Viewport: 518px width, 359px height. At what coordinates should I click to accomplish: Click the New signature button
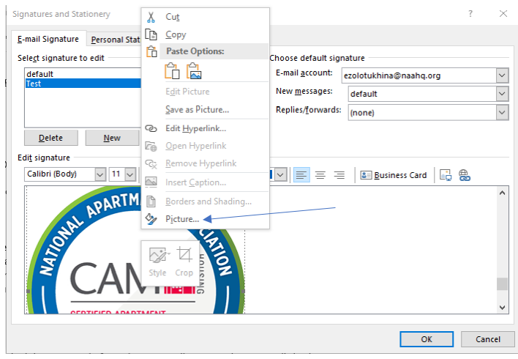[x=112, y=138]
